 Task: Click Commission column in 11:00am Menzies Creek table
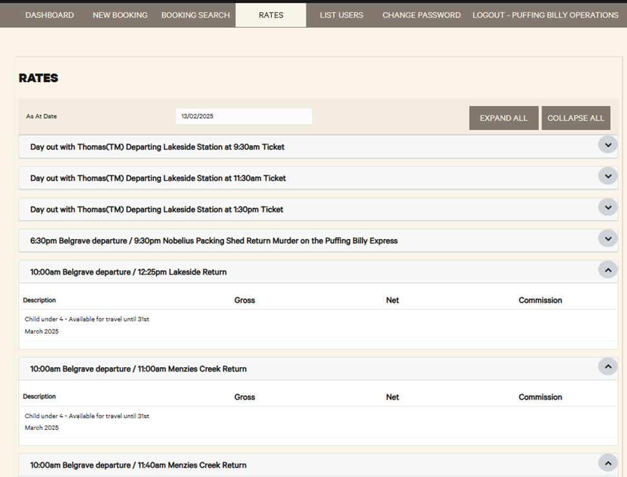[x=540, y=397]
